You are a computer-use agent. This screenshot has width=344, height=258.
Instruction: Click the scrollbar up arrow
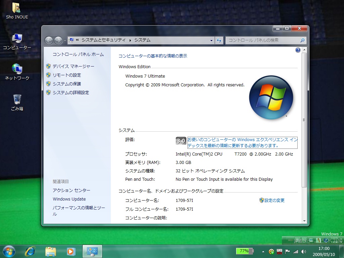(x=304, y=50)
